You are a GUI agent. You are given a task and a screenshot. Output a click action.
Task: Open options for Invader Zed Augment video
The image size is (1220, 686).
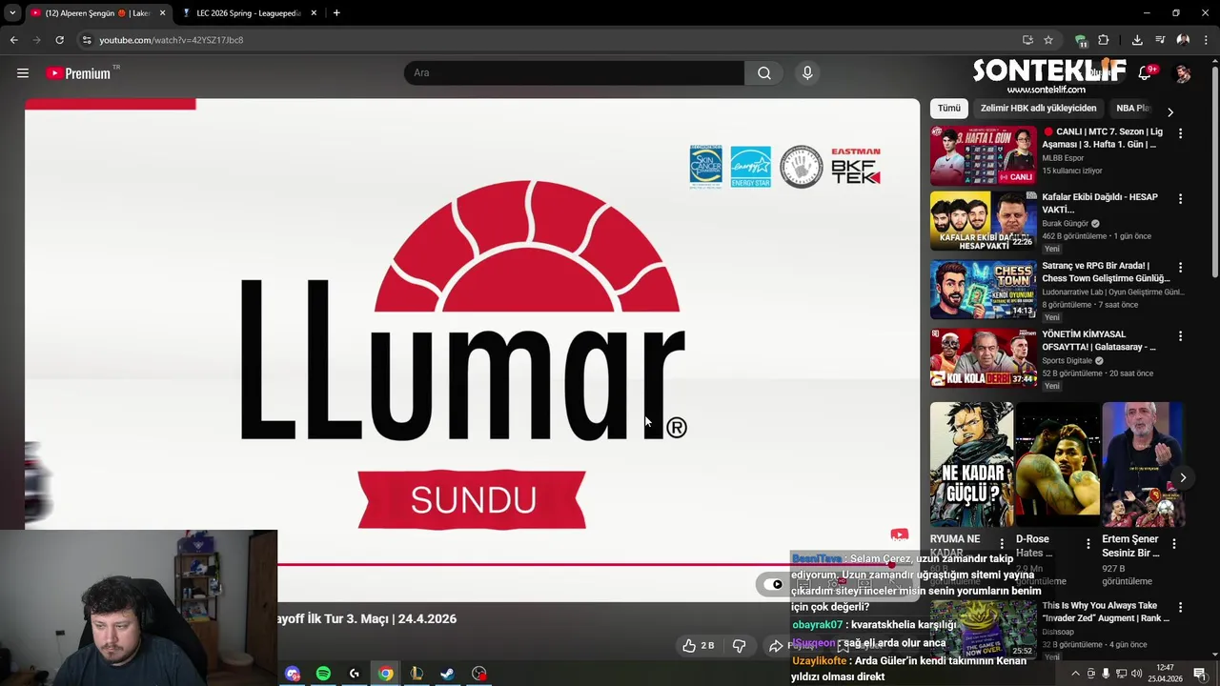(1180, 607)
